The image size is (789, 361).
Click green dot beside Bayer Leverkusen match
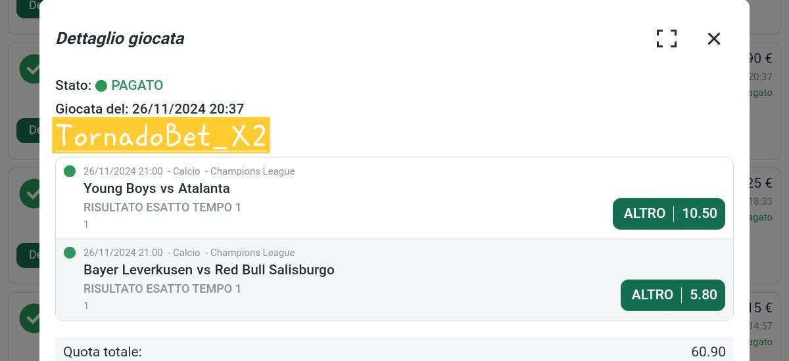click(x=70, y=253)
